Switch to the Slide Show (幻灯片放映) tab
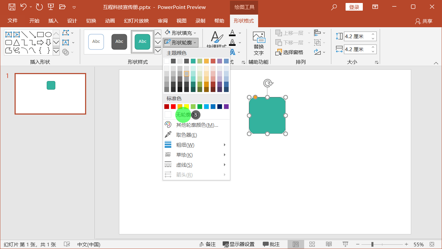Viewport: 442px width, 249px height. tap(136, 21)
